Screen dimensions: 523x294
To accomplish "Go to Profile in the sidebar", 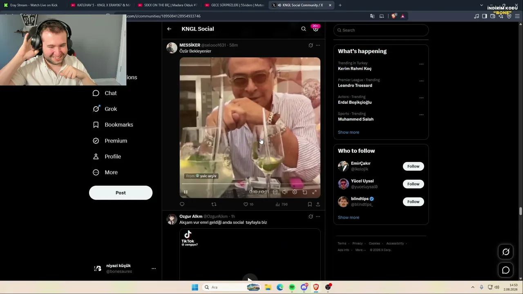I will click(107, 156).
